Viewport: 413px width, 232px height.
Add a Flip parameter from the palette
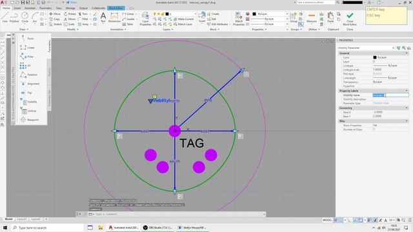pyautogui.click(x=26, y=93)
